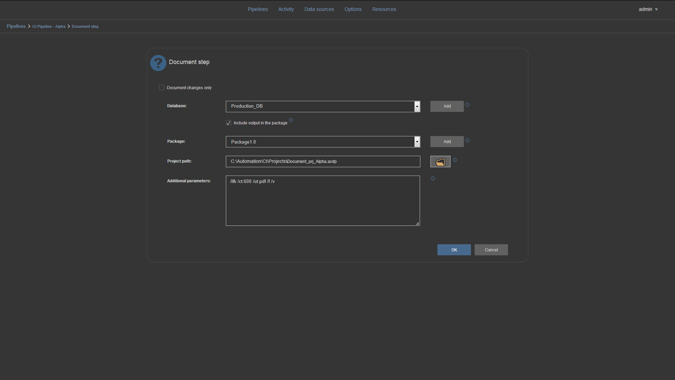675x380 pixels.
Task: Open folder browser for Project path
Action: pos(440,161)
